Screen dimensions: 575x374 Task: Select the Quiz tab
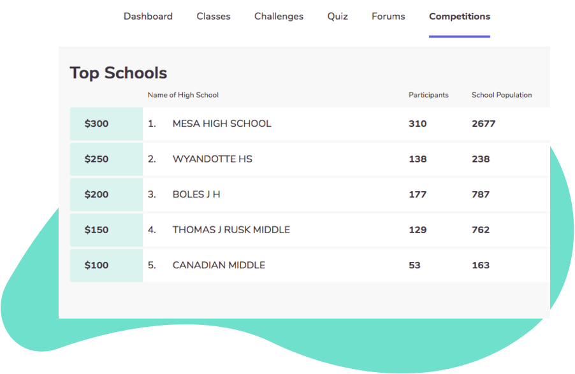coord(337,17)
